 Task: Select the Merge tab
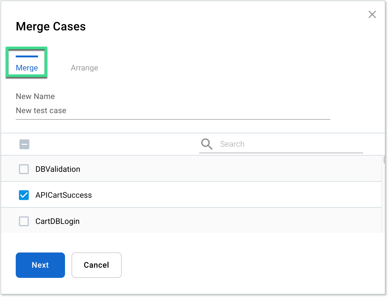point(27,68)
